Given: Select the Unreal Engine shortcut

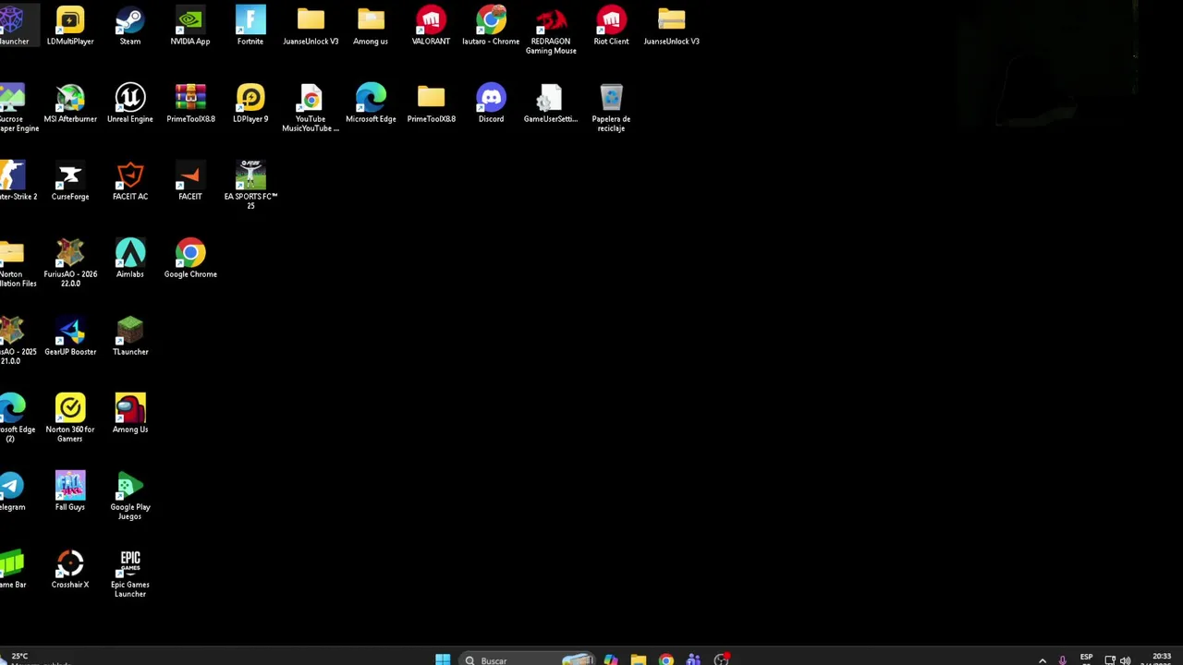Looking at the screenshot, I should [x=130, y=103].
